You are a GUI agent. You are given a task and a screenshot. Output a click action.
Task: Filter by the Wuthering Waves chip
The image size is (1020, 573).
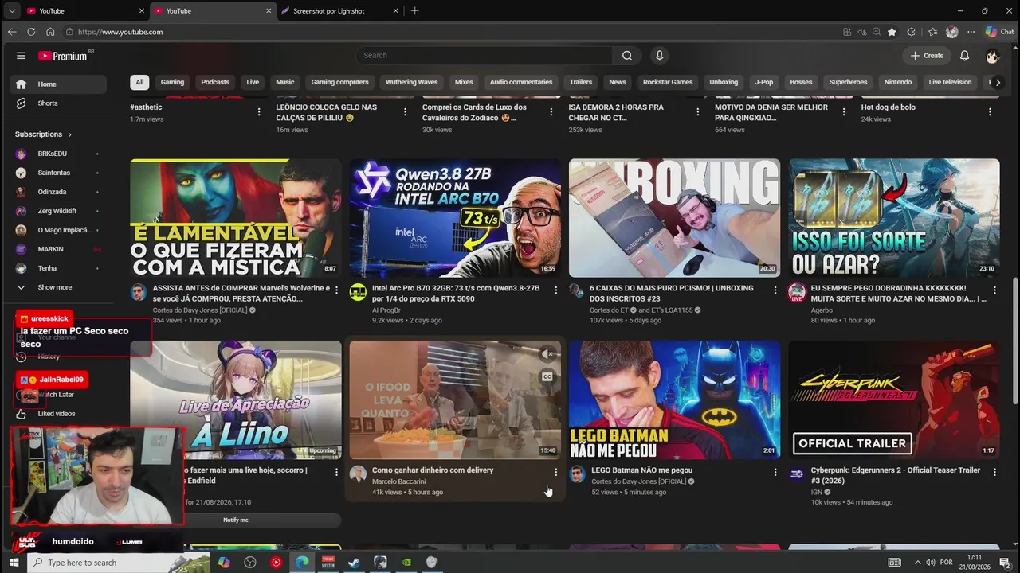coord(412,82)
